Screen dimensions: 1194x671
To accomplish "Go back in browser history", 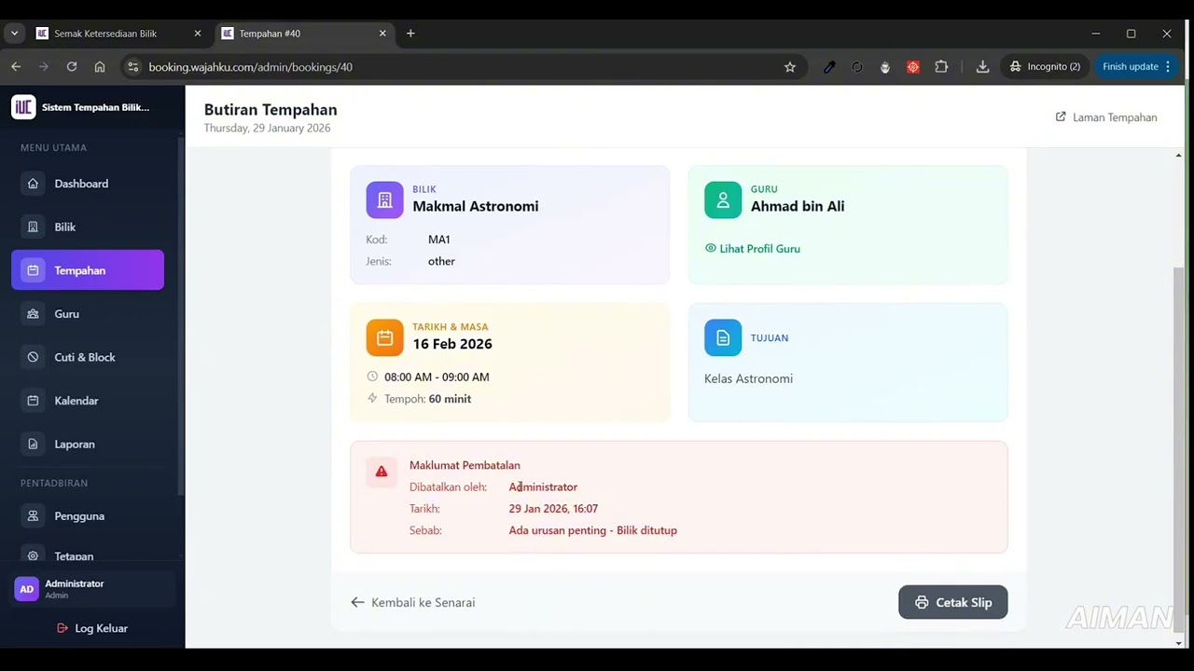I will click(16, 67).
